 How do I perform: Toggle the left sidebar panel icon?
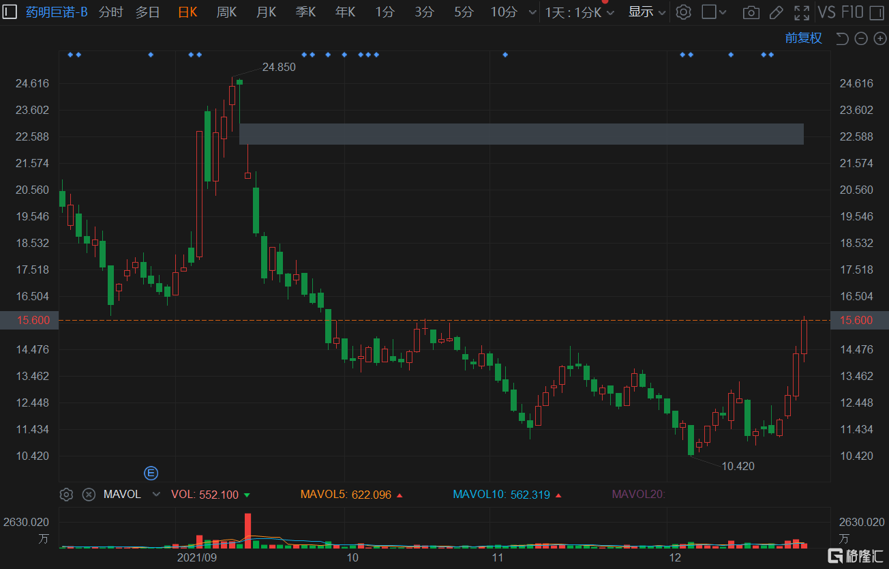coord(9,12)
